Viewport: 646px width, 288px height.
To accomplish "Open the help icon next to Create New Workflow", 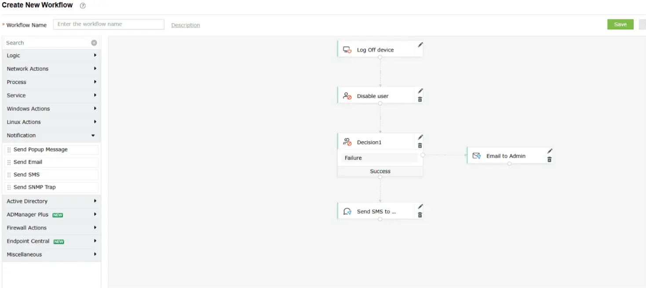I will coord(82,5).
